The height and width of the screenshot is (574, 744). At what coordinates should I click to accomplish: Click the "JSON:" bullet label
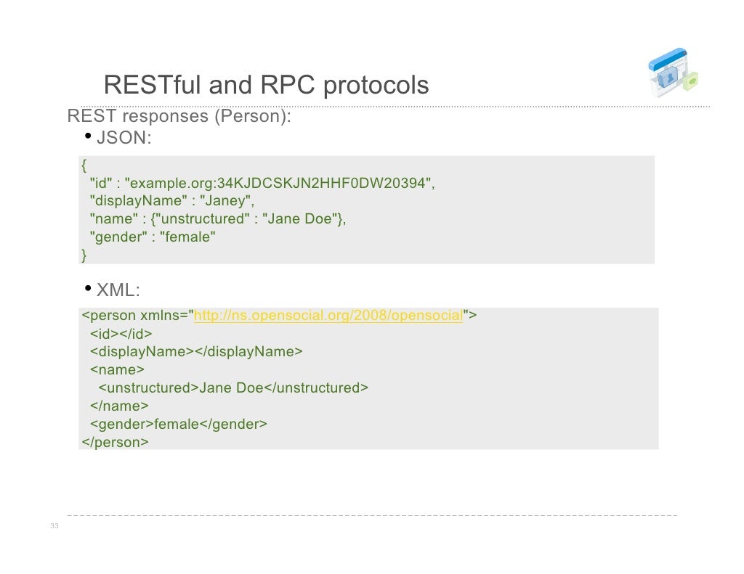click(x=124, y=138)
